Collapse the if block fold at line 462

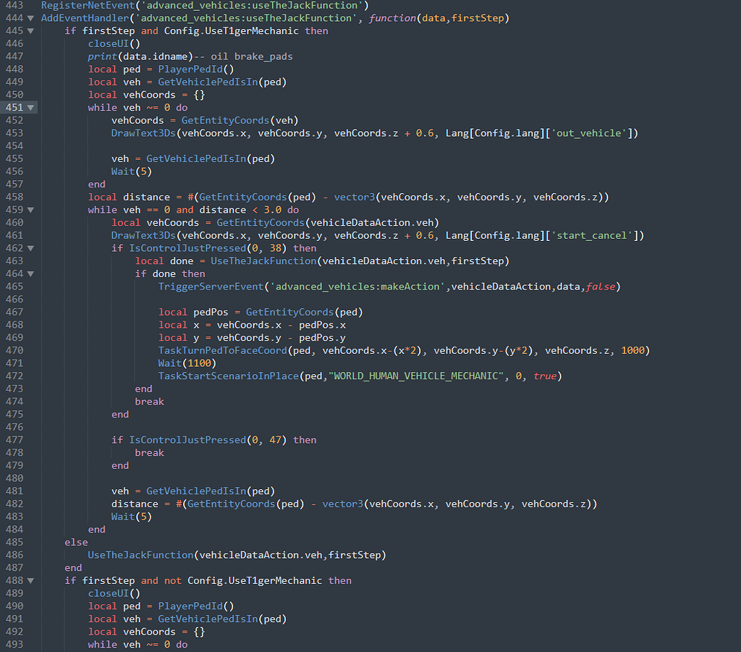click(x=29, y=247)
